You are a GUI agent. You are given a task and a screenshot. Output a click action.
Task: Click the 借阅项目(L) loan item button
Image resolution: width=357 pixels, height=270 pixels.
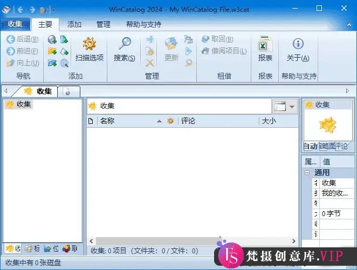click(224, 51)
